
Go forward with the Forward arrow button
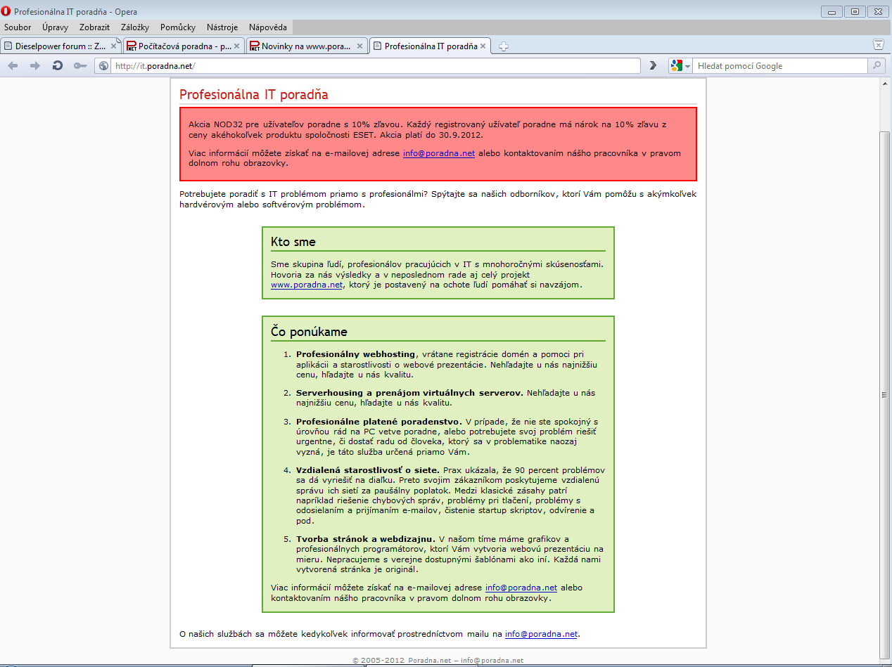(x=34, y=65)
